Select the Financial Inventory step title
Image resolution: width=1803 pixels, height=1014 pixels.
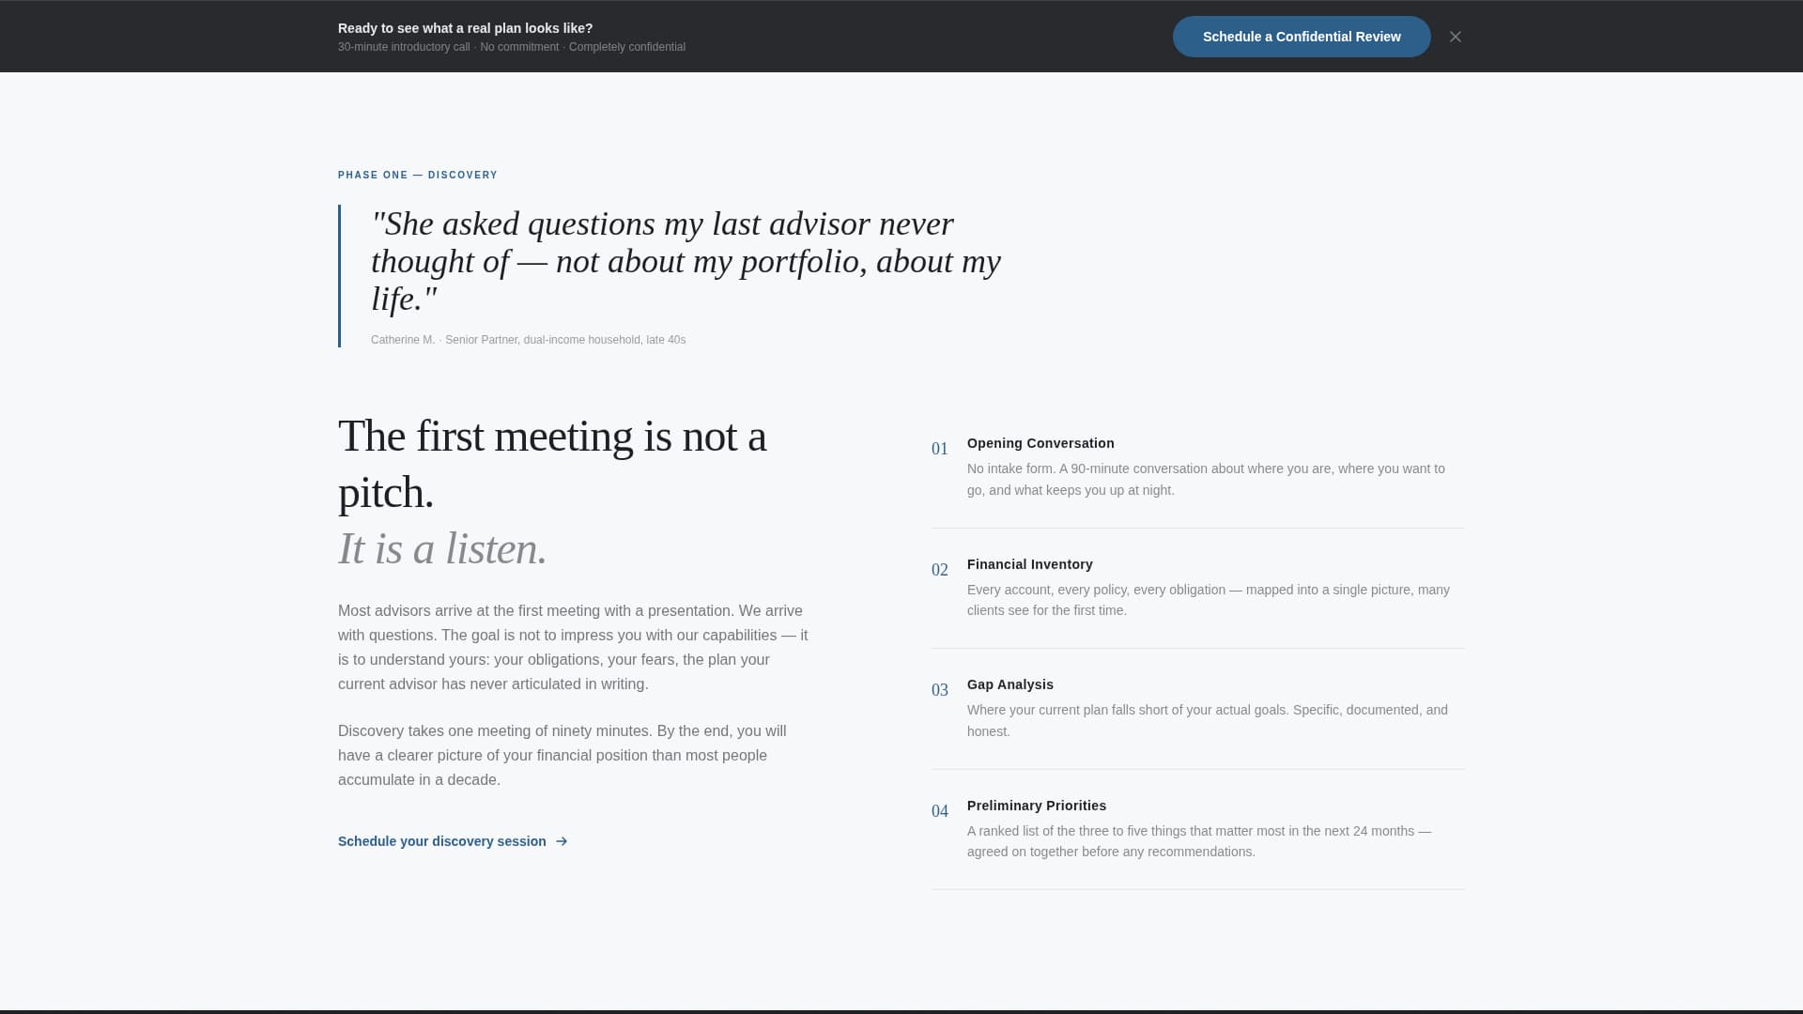click(1030, 564)
